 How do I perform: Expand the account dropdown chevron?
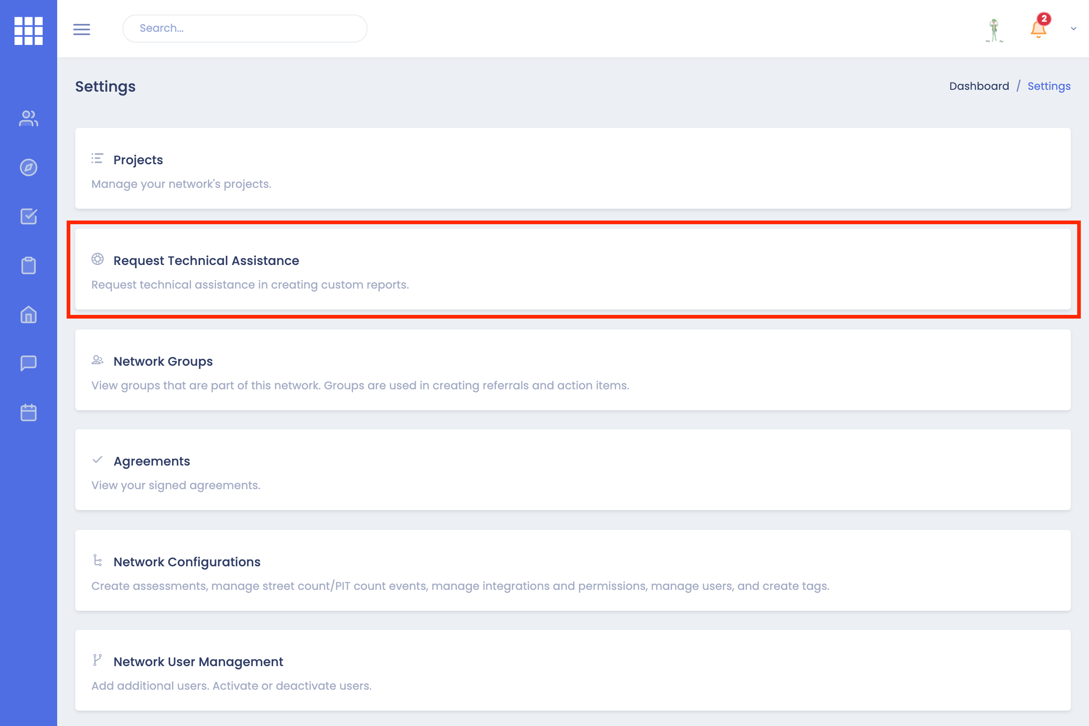point(1073,29)
